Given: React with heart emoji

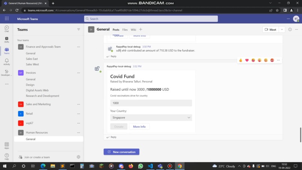Looking at the screenshot, I should click(247, 60).
